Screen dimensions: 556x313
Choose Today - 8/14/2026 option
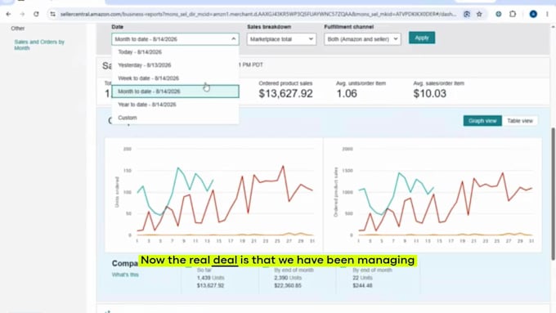tap(175, 52)
